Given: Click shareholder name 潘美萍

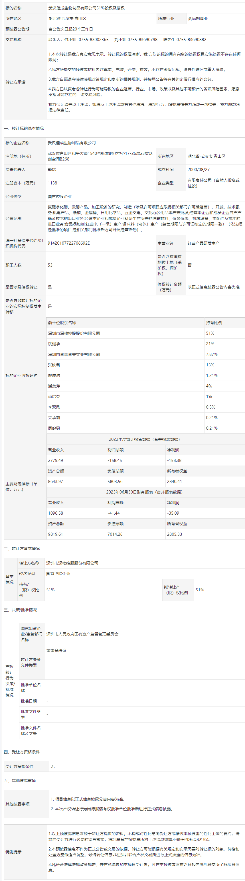Looking at the screenshot, I should point(54,386).
